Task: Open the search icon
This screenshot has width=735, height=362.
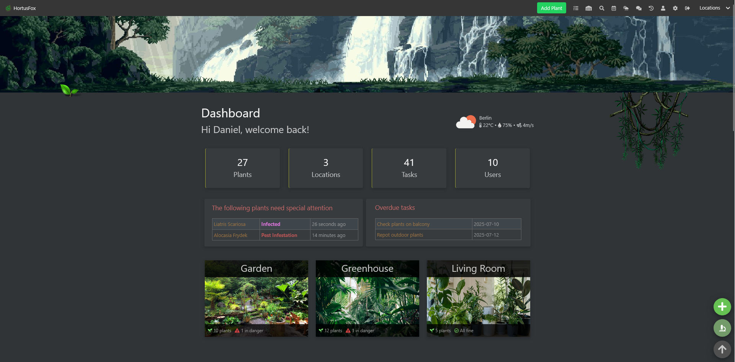Action: coord(601,8)
